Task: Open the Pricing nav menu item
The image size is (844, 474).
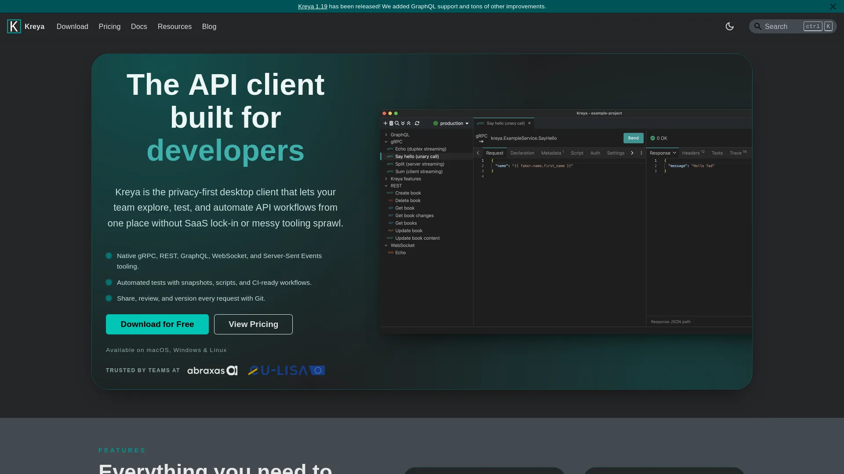Action: point(109,27)
